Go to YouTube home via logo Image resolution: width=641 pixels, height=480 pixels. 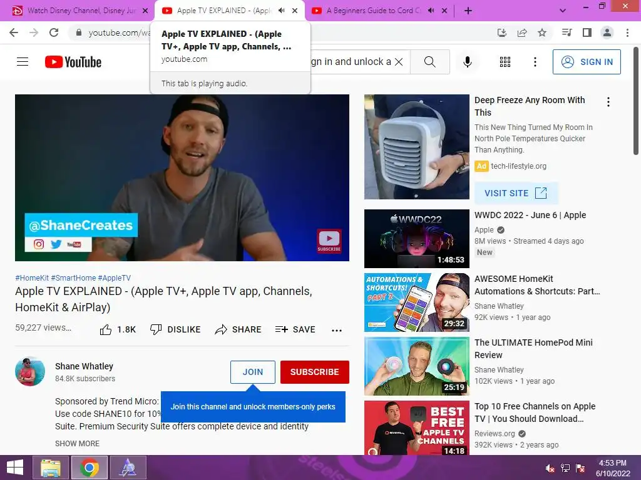[73, 62]
